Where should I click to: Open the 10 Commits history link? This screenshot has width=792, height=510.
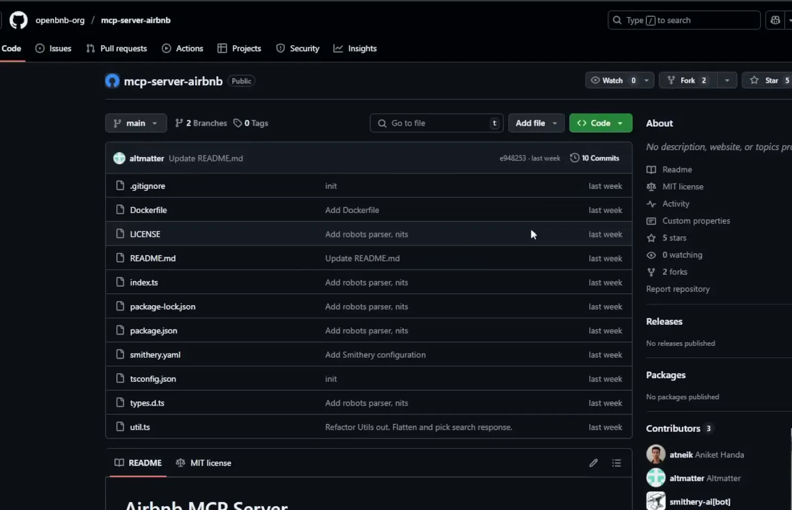coord(595,158)
